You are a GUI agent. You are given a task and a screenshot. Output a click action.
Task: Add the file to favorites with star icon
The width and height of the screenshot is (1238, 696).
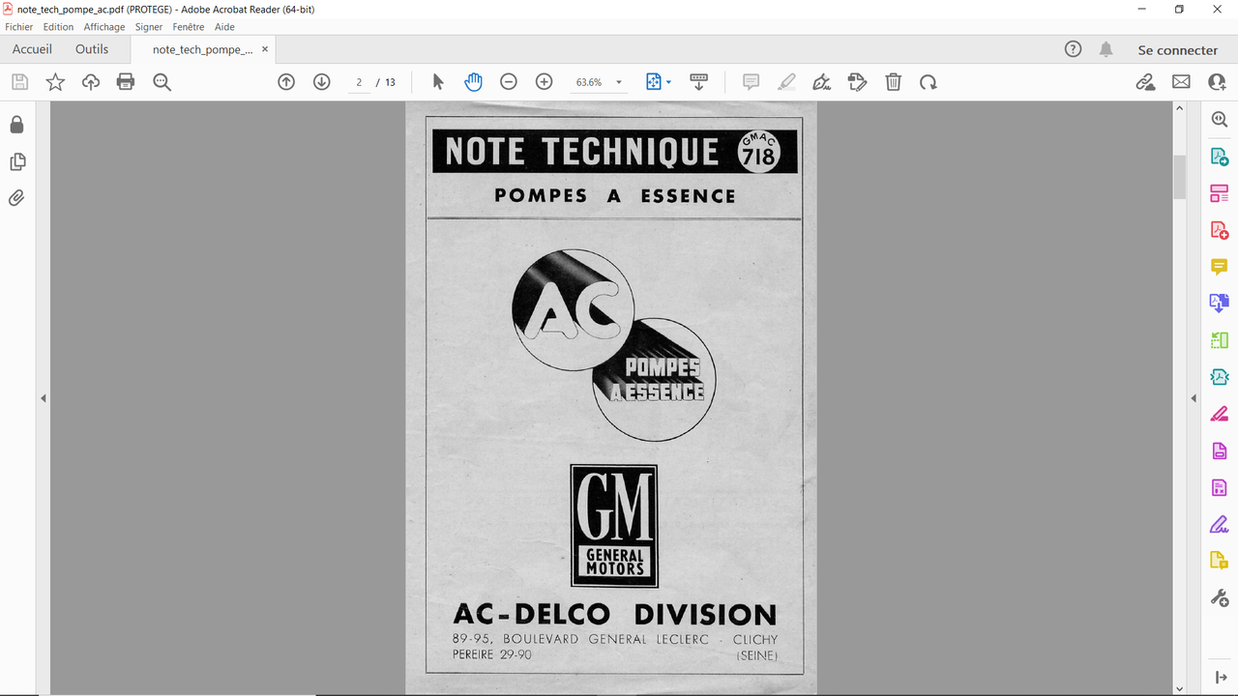(55, 82)
